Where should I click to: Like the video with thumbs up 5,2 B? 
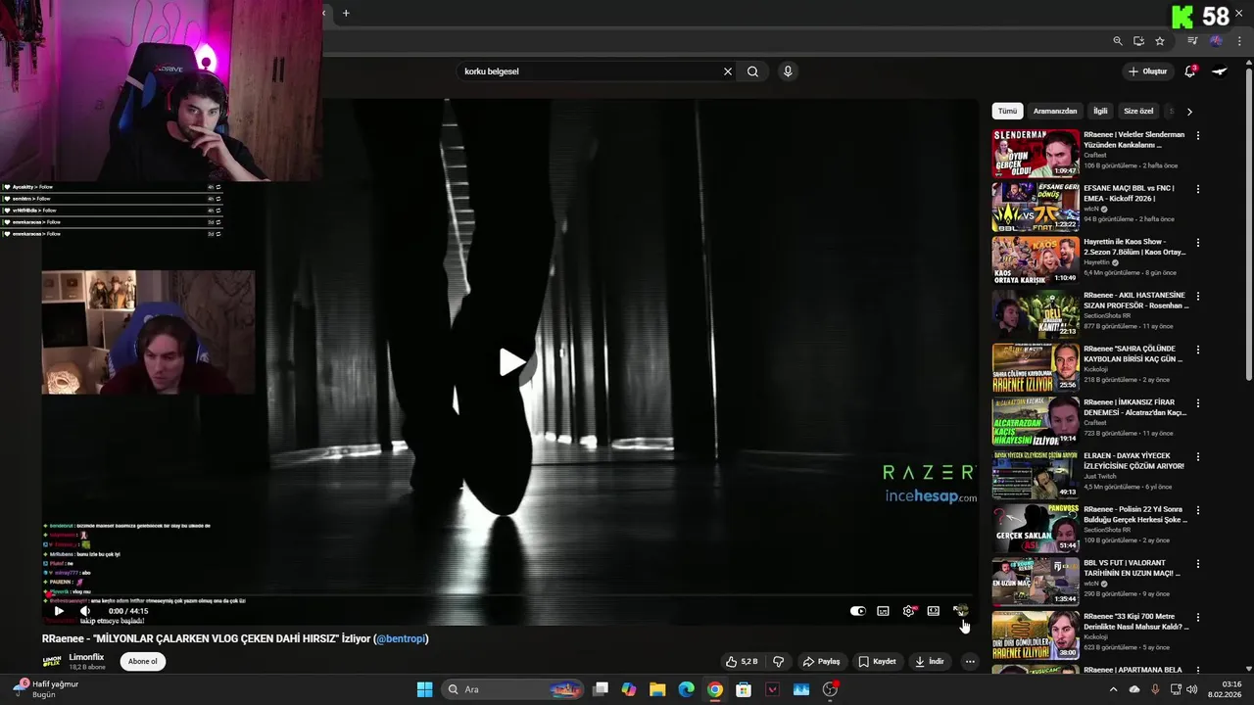tap(742, 662)
